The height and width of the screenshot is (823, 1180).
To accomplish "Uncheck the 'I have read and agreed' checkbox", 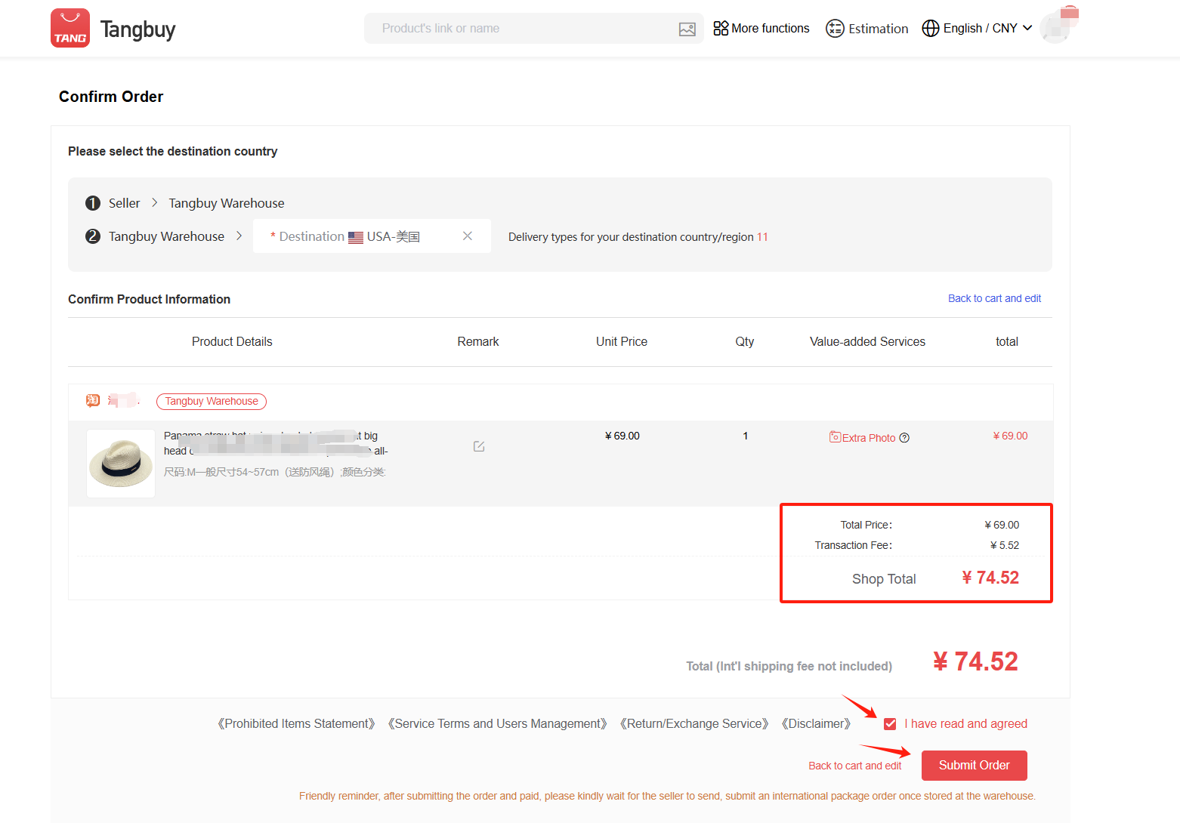I will [890, 724].
